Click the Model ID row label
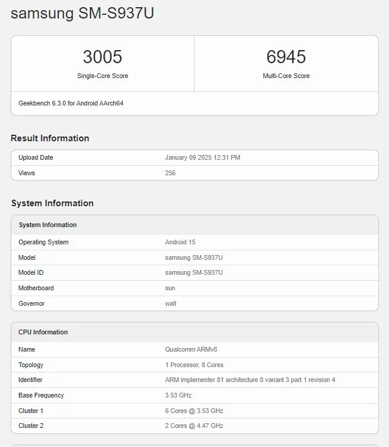This screenshot has width=389, height=447. (x=31, y=272)
